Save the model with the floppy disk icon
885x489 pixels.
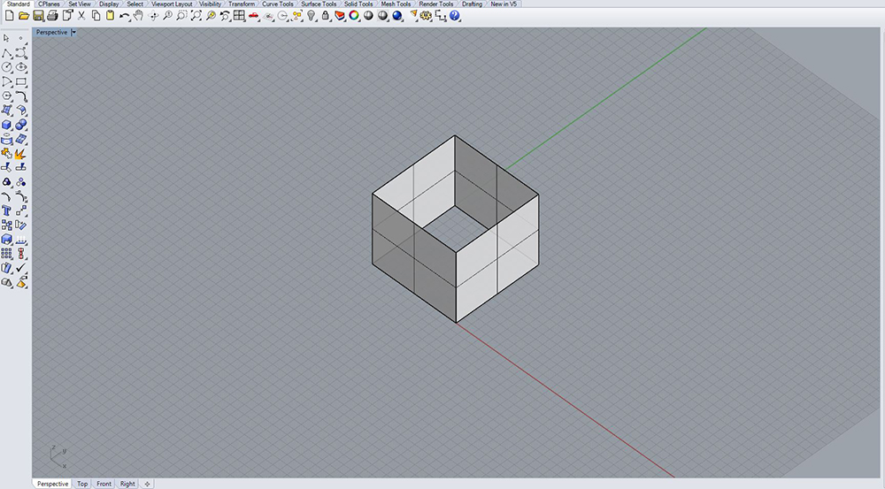[38, 16]
